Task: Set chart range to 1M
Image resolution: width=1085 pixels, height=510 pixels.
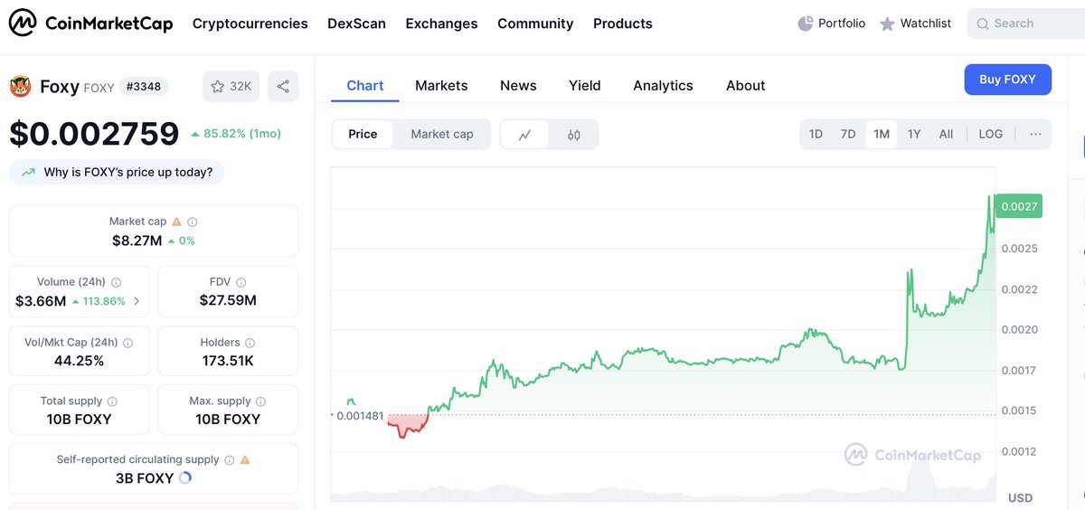Action: 881,134
